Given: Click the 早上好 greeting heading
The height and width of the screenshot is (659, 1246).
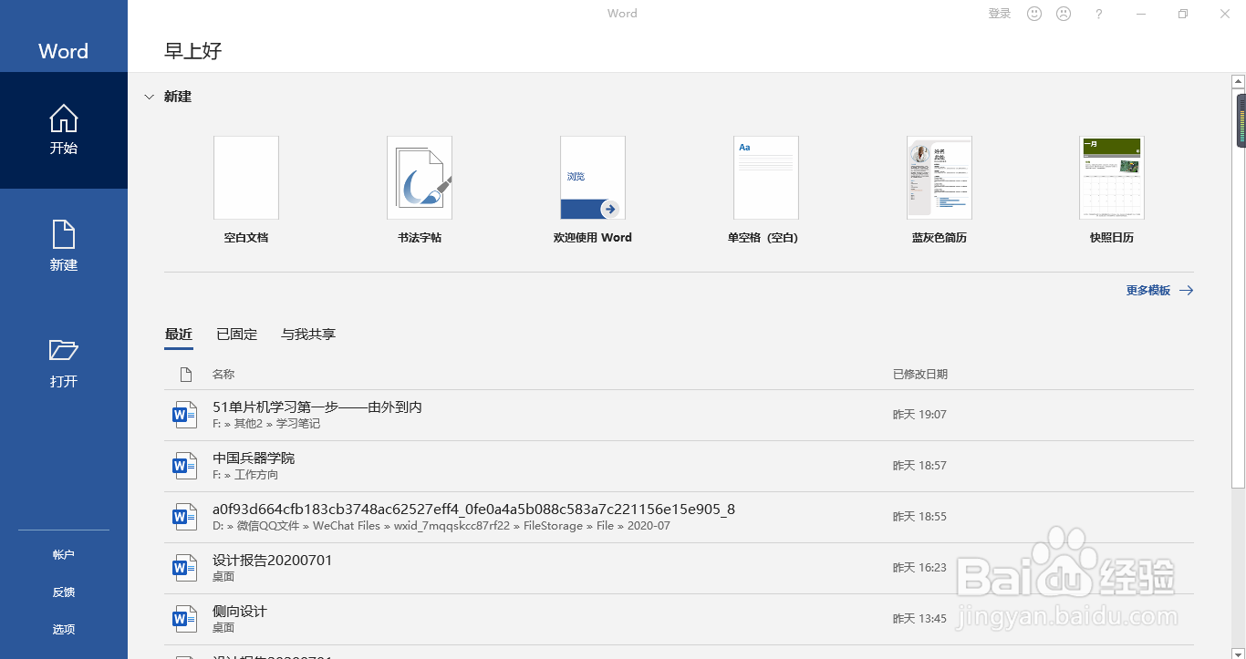Looking at the screenshot, I should click(x=193, y=51).
